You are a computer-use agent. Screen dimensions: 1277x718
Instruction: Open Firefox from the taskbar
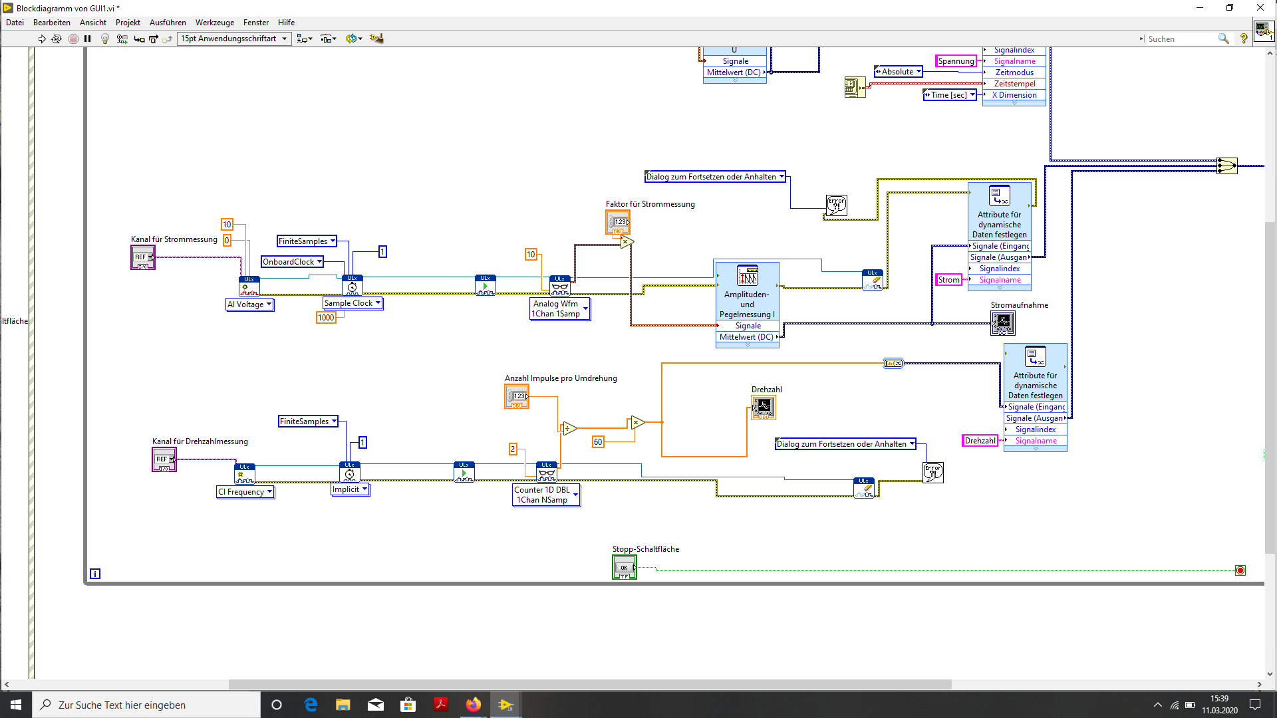(x=473, y=705)
